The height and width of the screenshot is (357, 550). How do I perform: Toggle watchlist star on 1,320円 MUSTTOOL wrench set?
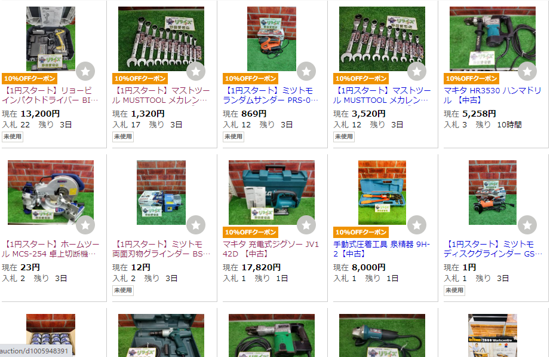(x=196, y=71)
